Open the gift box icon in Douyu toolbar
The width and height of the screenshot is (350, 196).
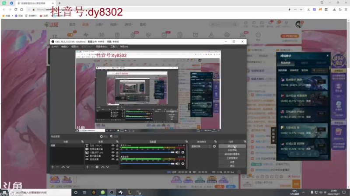click(117, 35)
